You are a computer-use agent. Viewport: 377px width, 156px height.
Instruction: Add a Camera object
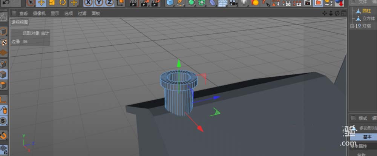coord(233,3)
